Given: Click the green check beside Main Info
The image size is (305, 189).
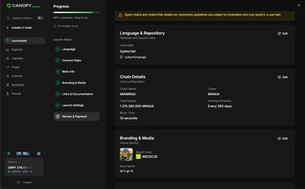Looking at the screenshot, I should point(57,72).
